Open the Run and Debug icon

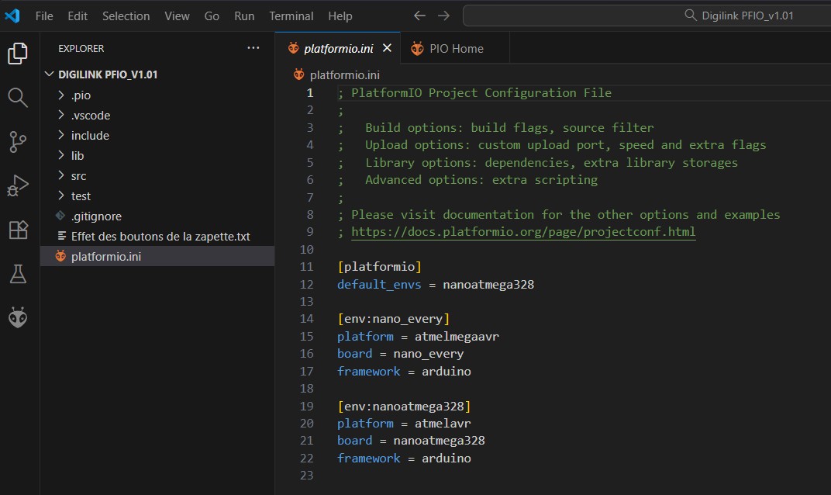pyautogui.click(x=18, y=186)
